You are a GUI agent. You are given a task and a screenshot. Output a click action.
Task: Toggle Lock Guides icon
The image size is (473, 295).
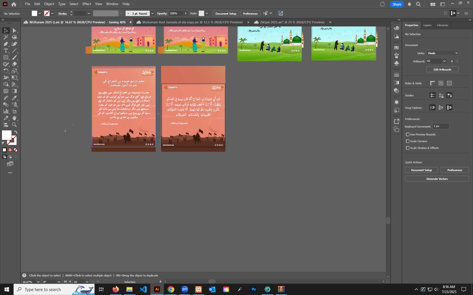click(441, 95)
